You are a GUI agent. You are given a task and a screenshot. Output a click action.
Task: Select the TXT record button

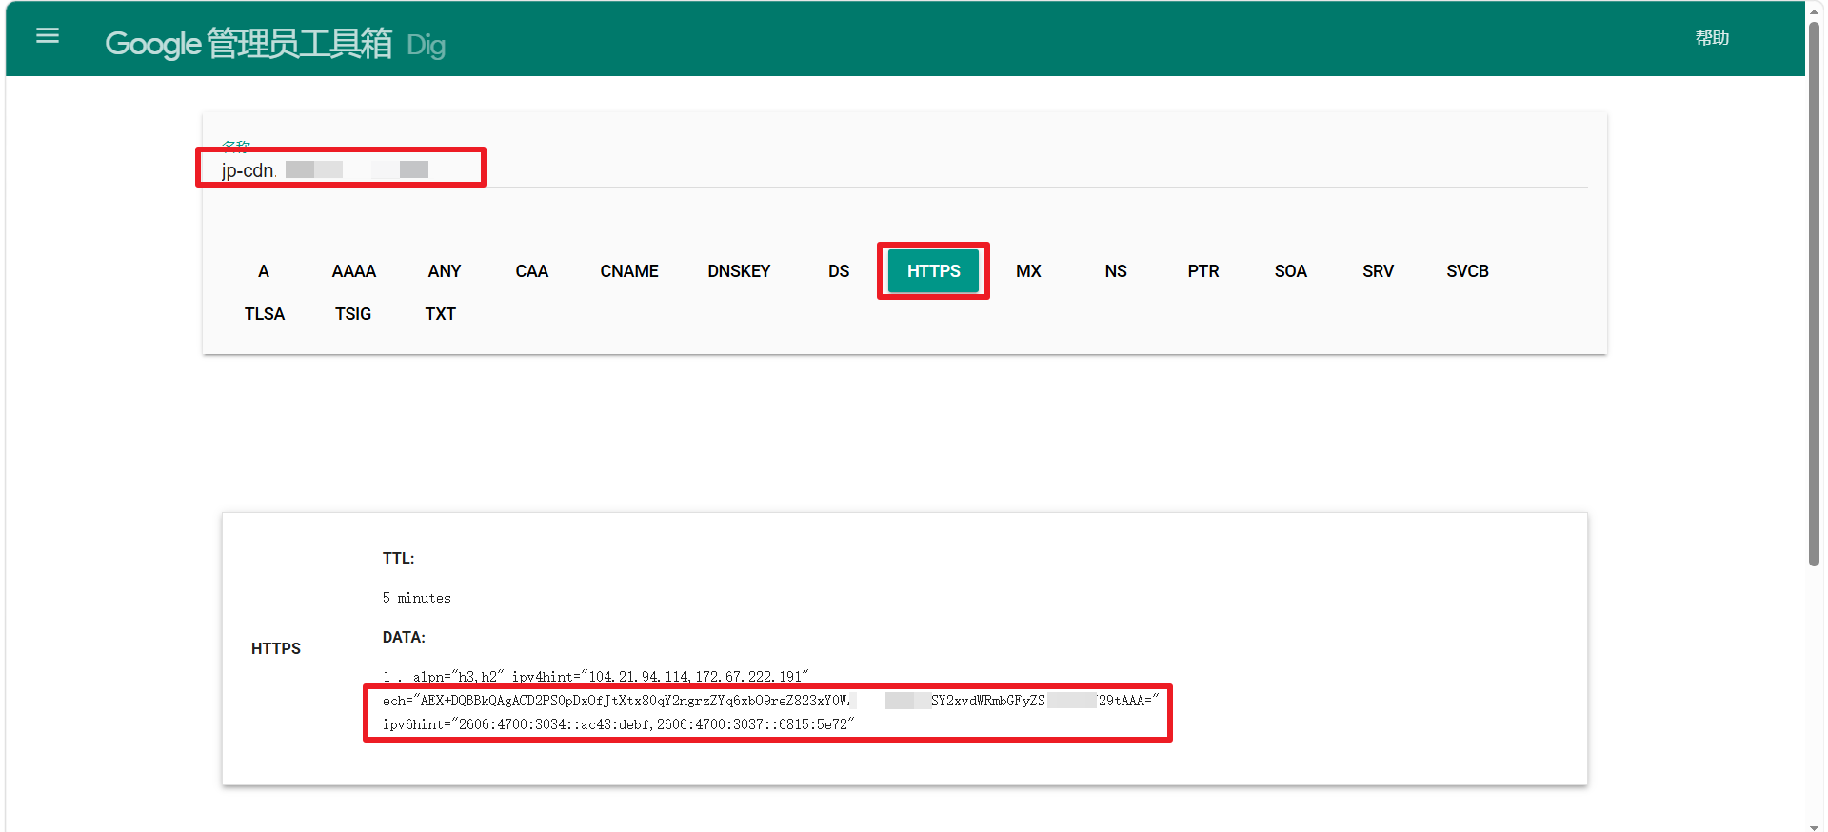coord(440,314)
